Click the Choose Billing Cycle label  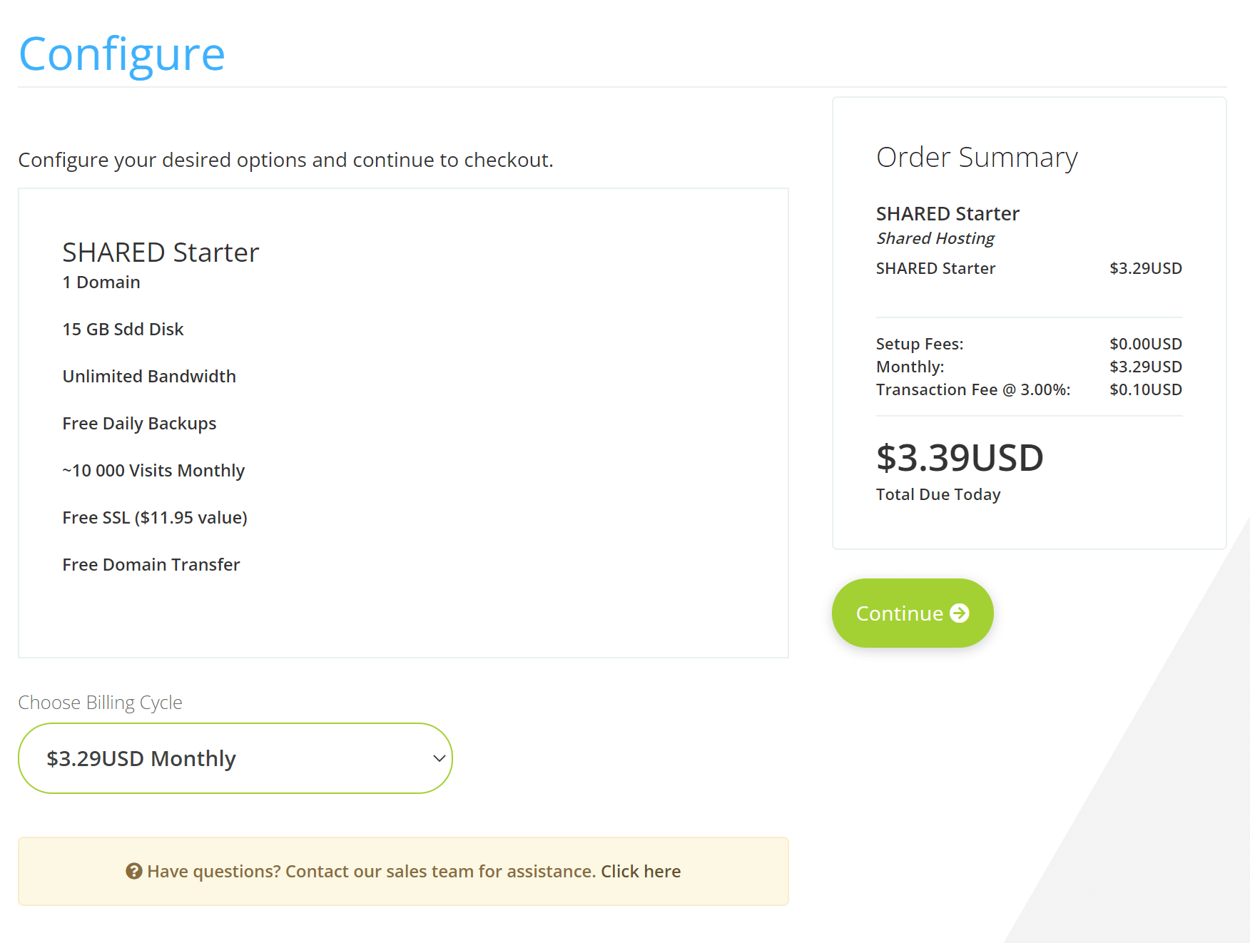click(100, 703)
